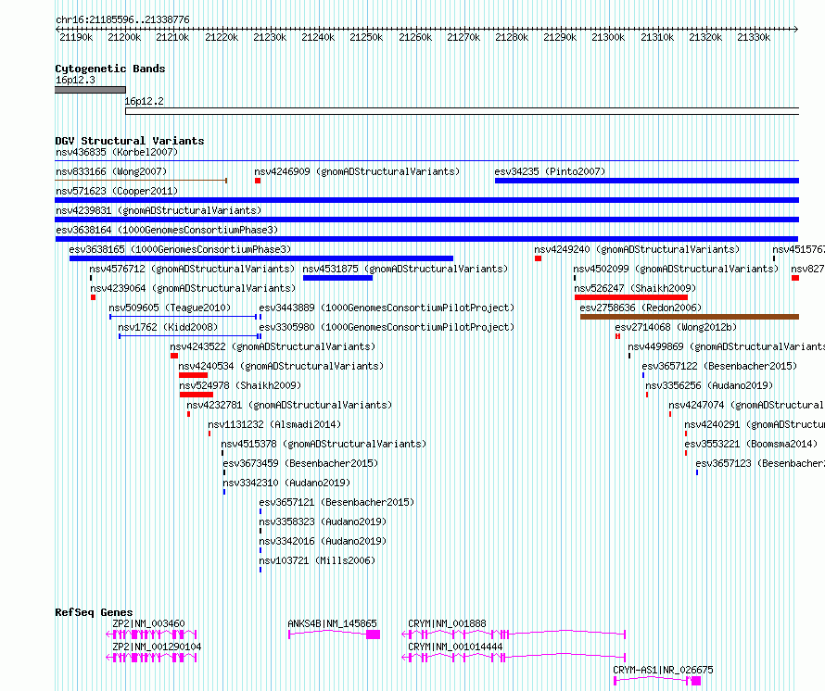Select the 16p12.3 cytogenetic band bar
Viewport: 825px width, 691px height.
[x=91, y=90]
